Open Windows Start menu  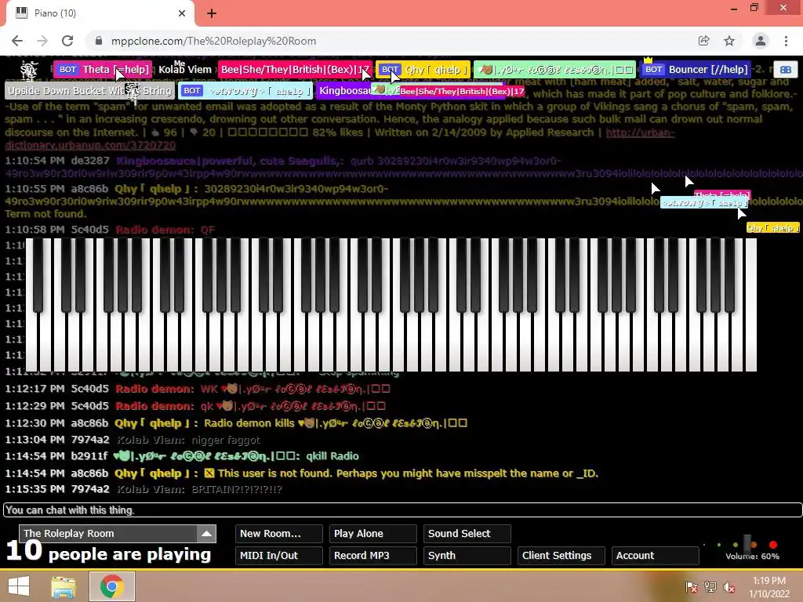[x=19, y=586]
